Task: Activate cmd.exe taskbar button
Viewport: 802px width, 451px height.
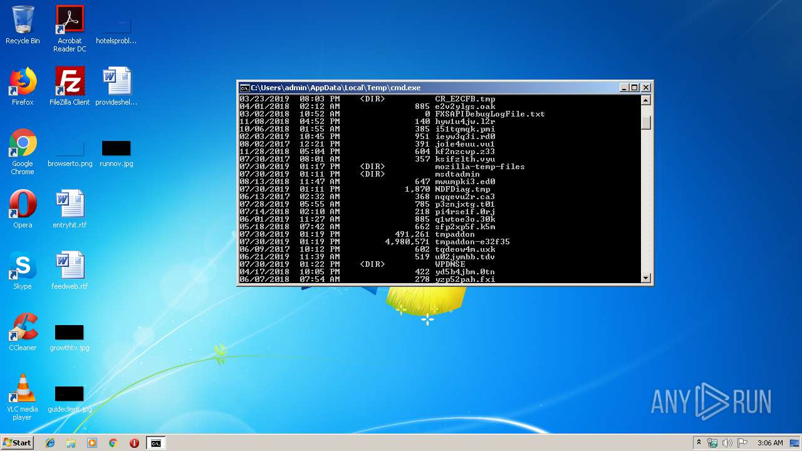Action: [x=155, y=443]
